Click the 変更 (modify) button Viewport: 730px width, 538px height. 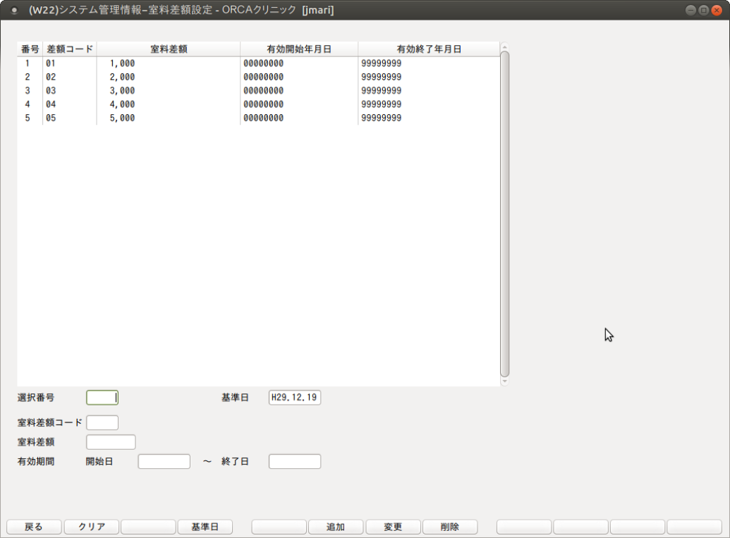pyautogui.click(x=393, y=527)
